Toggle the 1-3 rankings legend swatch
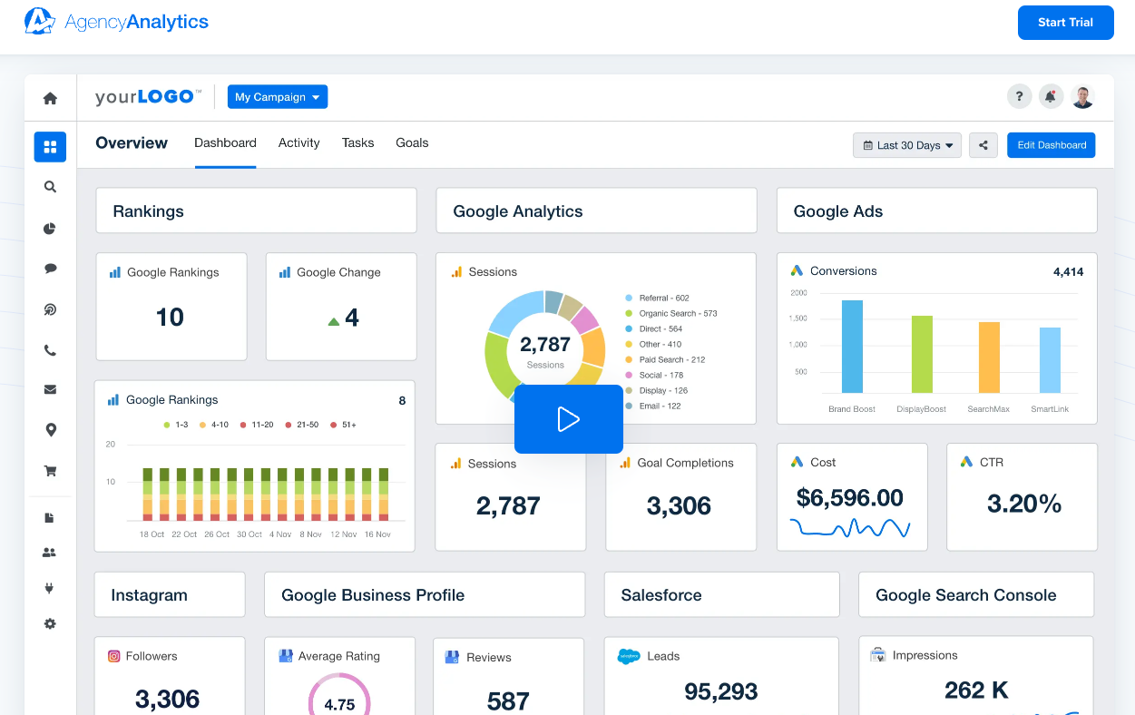This screenshot has height=715, width=1135. (168, 425)
